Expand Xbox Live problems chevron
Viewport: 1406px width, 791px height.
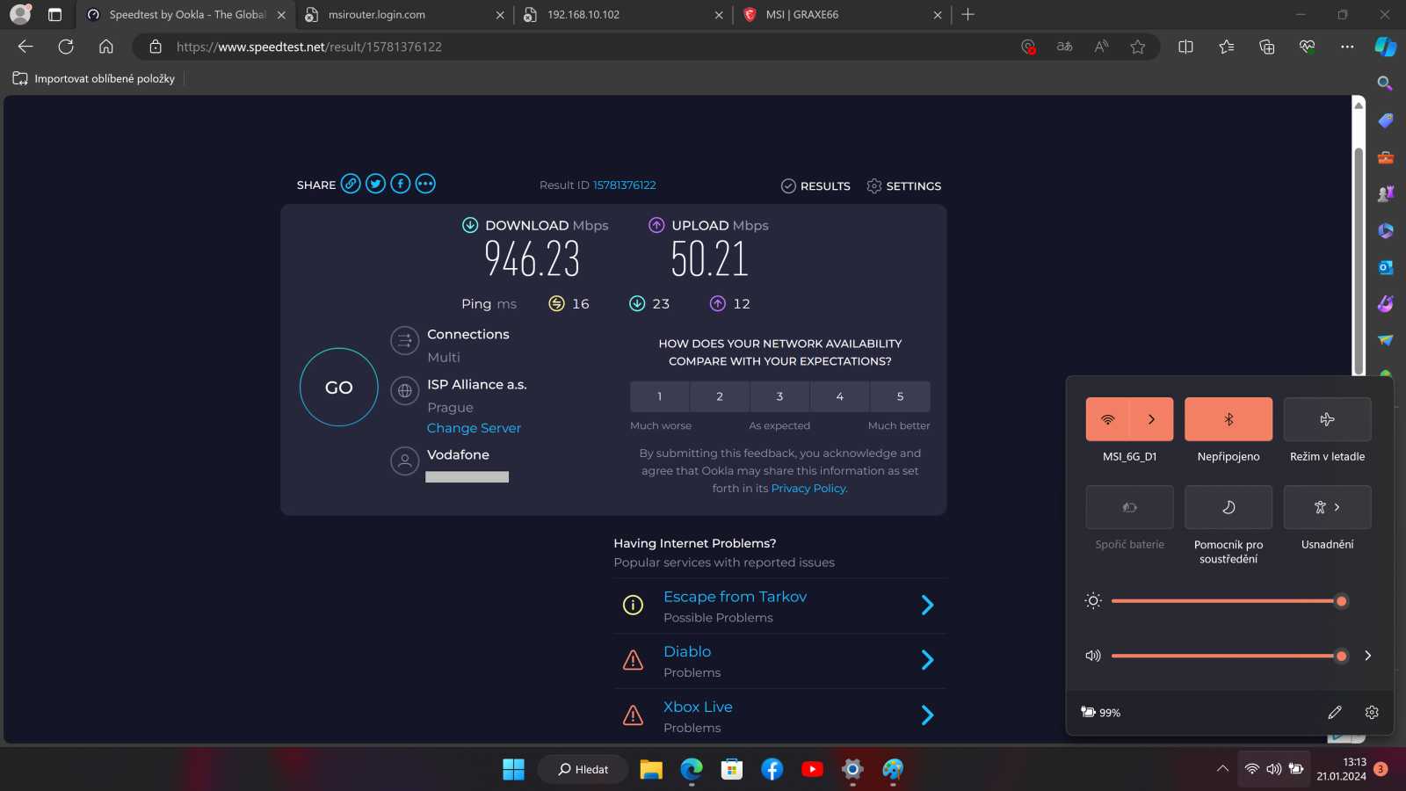[927, 715]
